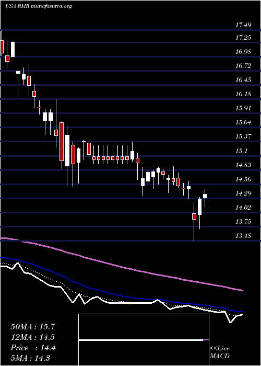
Task: Click the last white candlestick near 14.29
Action: point(205,196)
